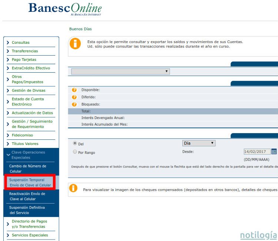The width and height of the screenshot is (278, 241).
Task: Click the Total row in balances table
Action: click(173, 111)
